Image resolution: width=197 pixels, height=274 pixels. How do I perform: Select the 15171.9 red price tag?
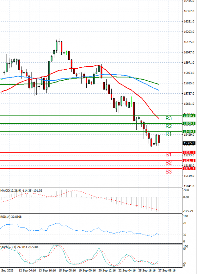[189, 169]
